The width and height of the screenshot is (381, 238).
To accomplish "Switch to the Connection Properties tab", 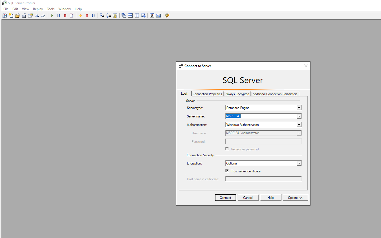I will (207, 94).
